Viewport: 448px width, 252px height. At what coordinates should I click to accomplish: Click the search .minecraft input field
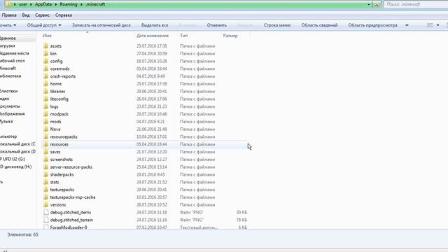[416, 5]
